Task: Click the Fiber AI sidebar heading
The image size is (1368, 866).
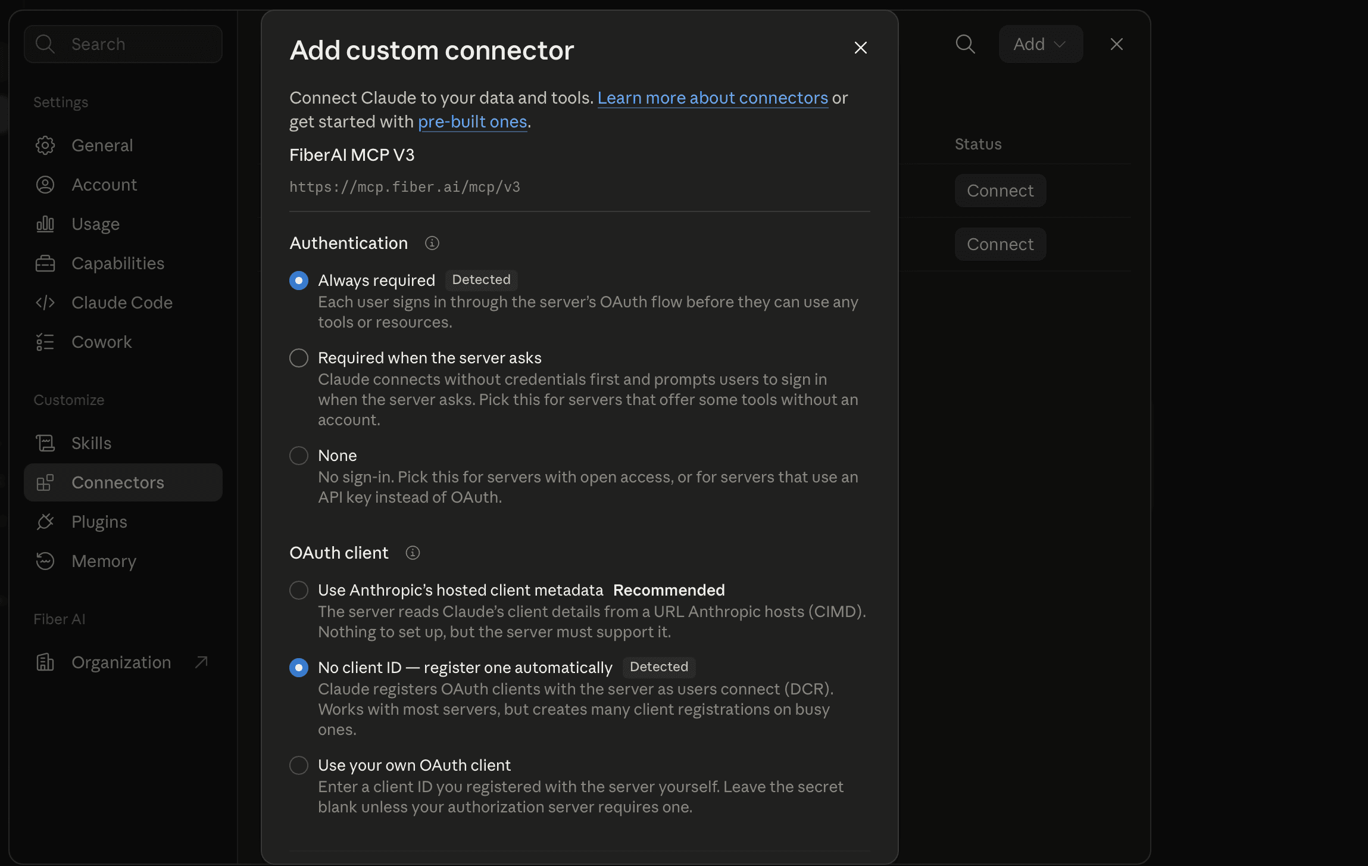Action: (60, 619)
